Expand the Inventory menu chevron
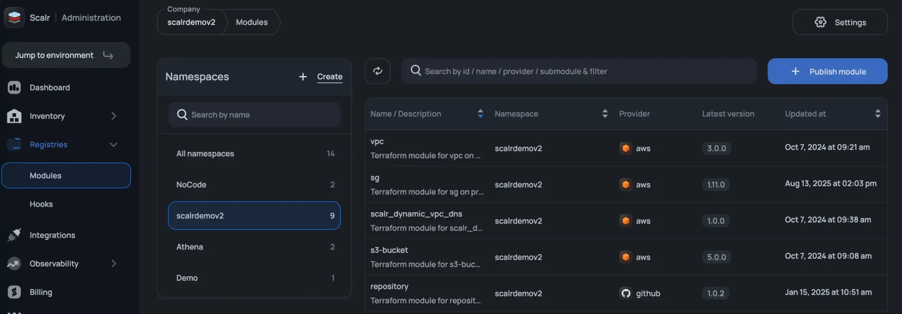902x314 pixels. tap(114, 116)
